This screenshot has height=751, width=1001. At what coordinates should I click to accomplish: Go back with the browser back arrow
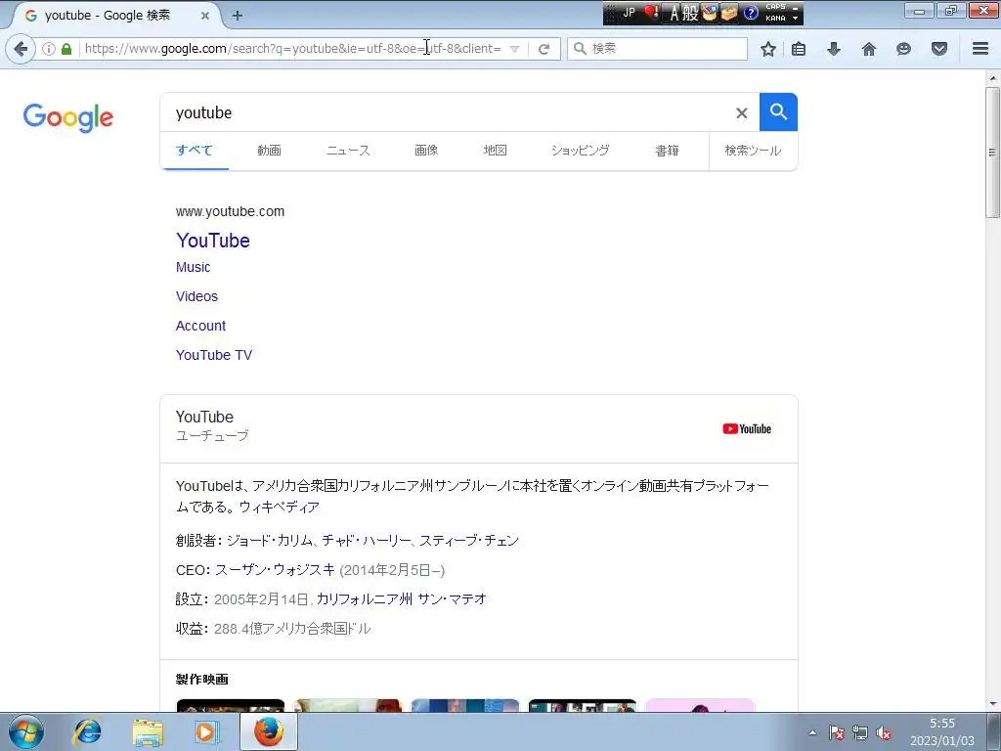pyautogui.click(x=21, y=49)
